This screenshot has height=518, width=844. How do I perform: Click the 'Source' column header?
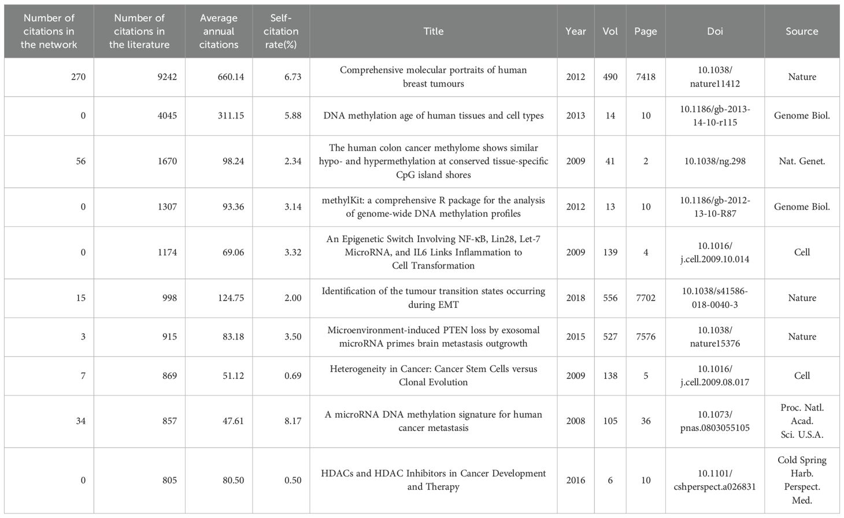[x=802, y=31]
